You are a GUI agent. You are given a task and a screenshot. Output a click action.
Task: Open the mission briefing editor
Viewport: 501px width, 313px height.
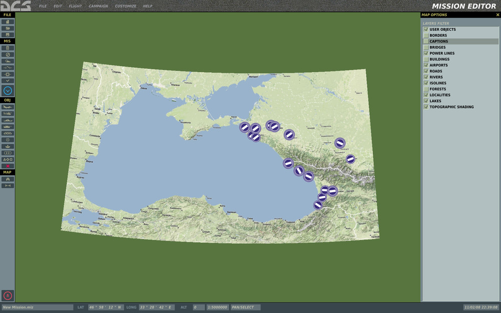tap(7, 48)
